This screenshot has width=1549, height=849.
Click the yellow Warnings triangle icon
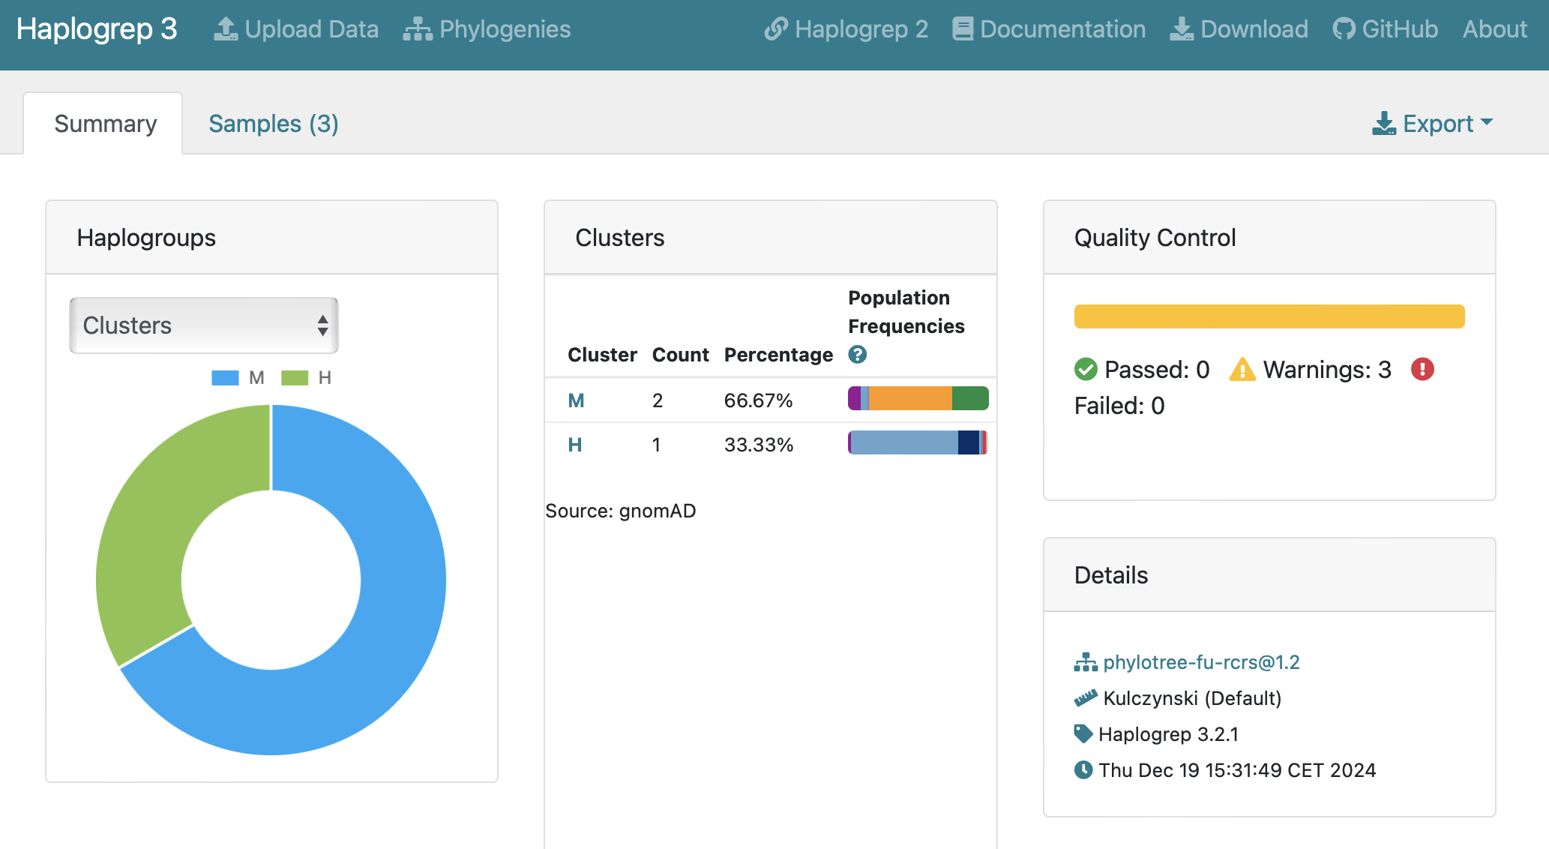(1242, 369)
